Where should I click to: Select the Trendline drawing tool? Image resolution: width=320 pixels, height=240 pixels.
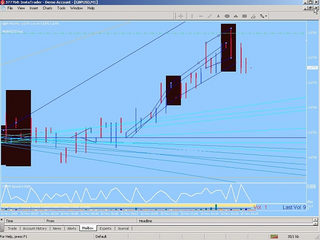pos(209,16)
